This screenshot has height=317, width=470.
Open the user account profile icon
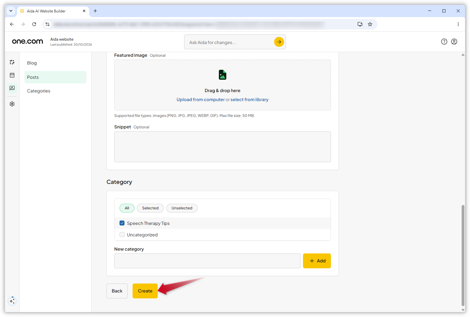tap(454, 42)
